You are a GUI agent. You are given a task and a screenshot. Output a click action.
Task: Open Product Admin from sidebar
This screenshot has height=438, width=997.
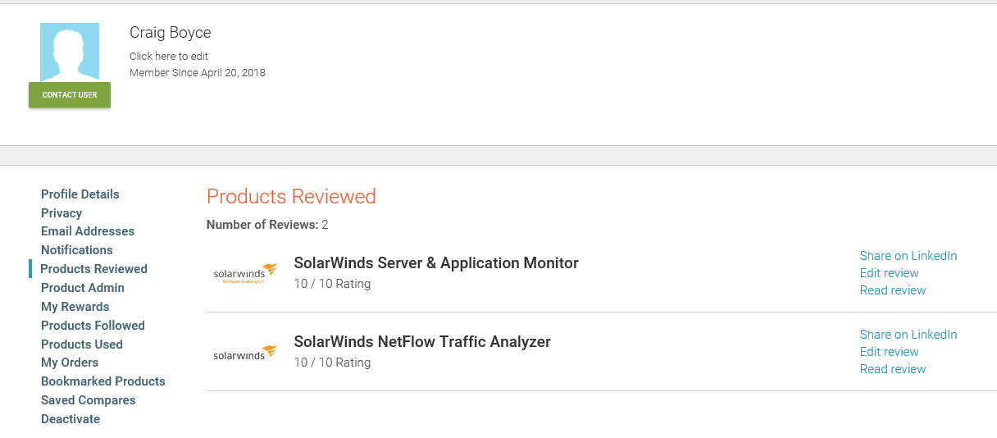click(83, 288)
